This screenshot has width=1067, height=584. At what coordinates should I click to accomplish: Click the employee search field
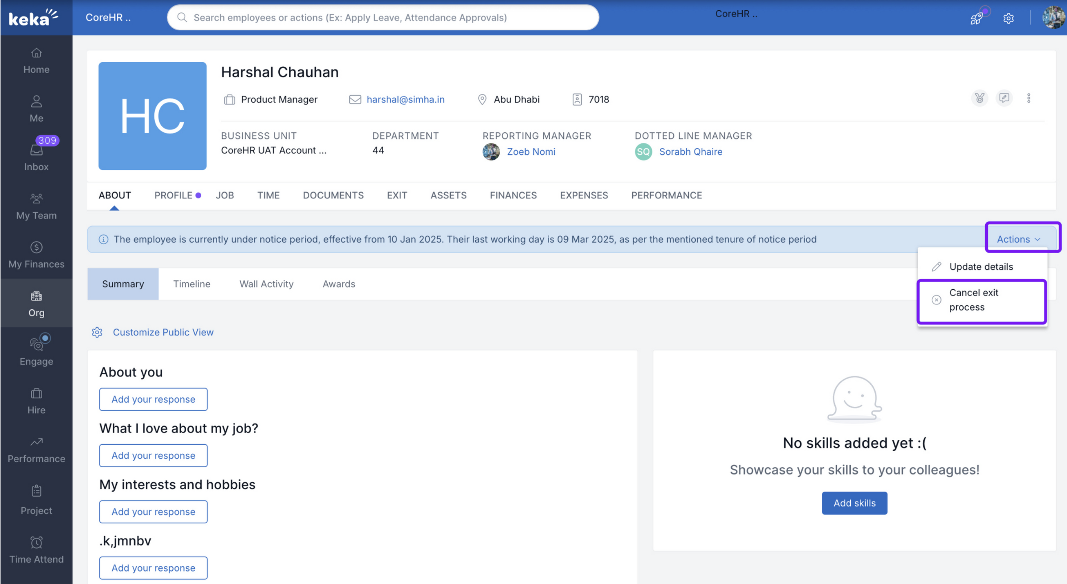coord(383,17)
